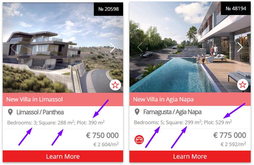Click location pin beside Famagusta / Agia Napa
Screen dimensions: 254x165
(x=137, y=112)
